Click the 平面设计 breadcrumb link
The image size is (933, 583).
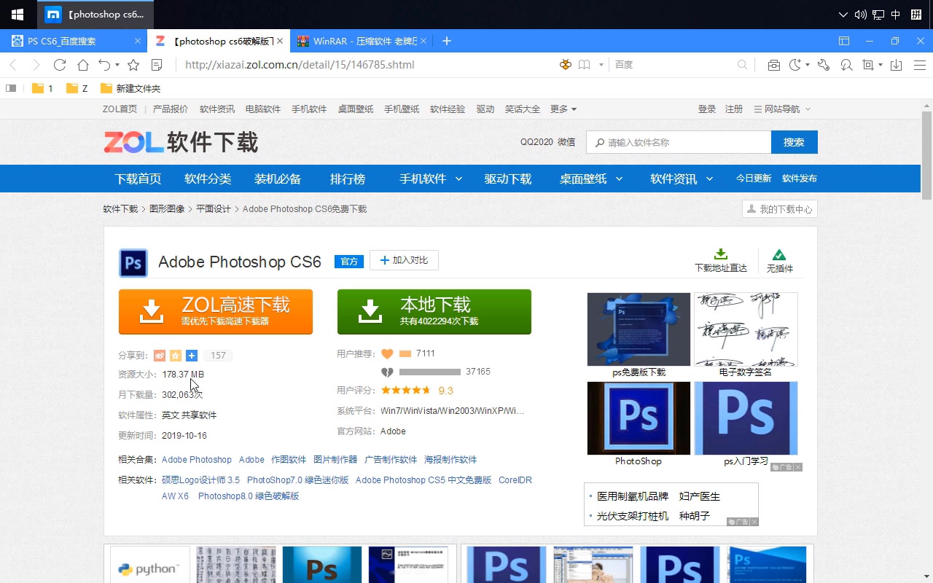(213, 209)
